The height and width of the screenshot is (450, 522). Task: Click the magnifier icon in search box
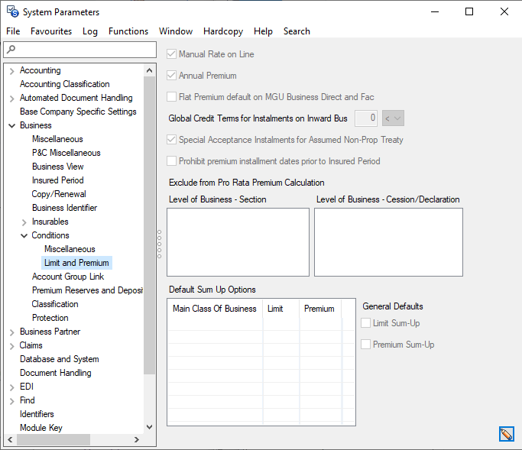(11, 50)
